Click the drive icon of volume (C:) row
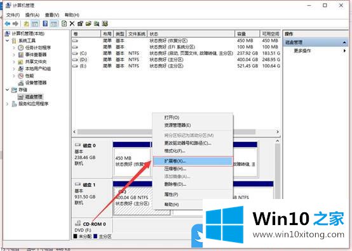This screenshot has width=352, height=251. tap(75, 53)
